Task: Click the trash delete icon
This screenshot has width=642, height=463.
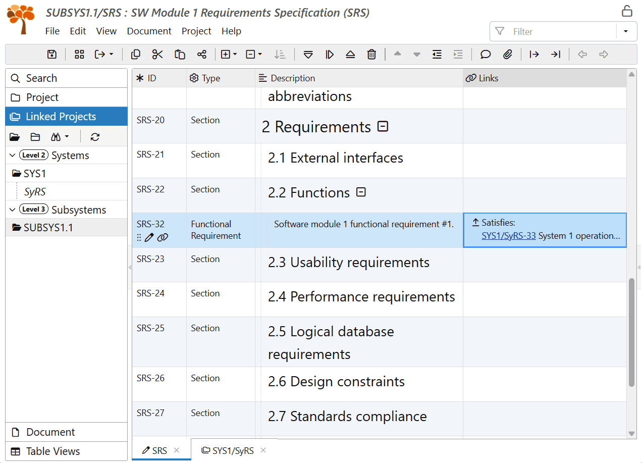Action: 371,55
